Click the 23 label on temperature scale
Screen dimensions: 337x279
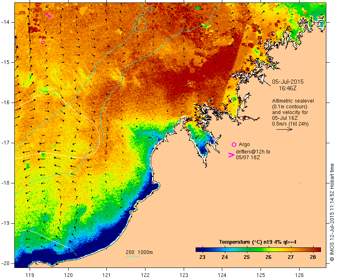pos(202,257)
